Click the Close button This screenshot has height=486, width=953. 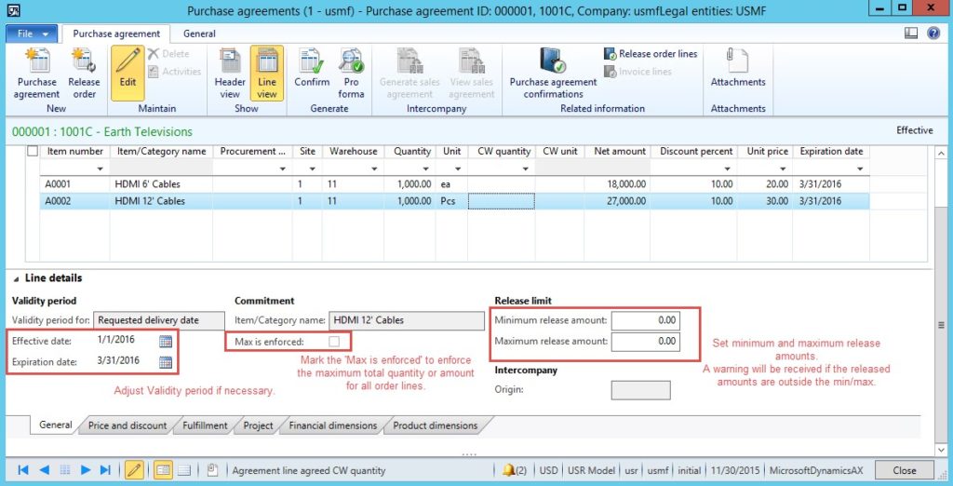[x=905, y=470]
